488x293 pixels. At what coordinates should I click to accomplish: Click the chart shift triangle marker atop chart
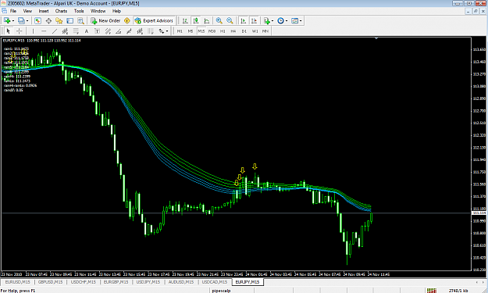pyautogui.click(x=376, y=38)
